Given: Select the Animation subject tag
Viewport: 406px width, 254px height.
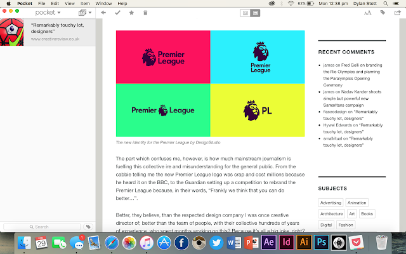Looking at the screenshot, I should pyautogui.click(x=357, y=203).
